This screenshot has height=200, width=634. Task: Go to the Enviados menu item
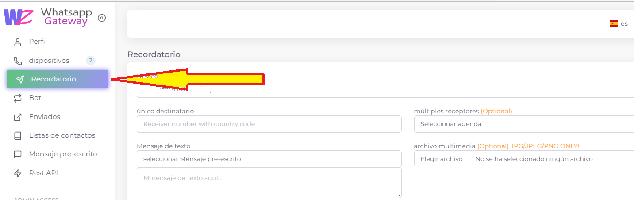44,117
